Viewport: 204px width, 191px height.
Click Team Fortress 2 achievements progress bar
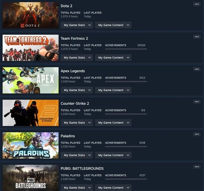coord(126,49)
